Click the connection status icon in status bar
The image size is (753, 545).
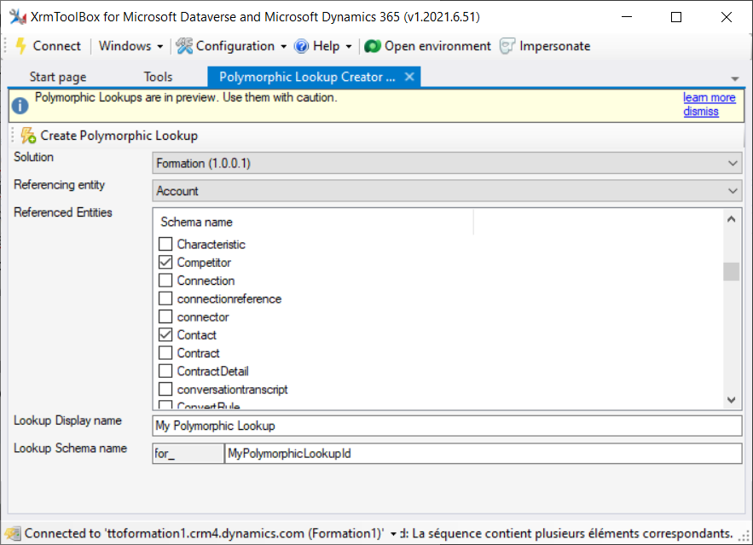click(13, 533)
